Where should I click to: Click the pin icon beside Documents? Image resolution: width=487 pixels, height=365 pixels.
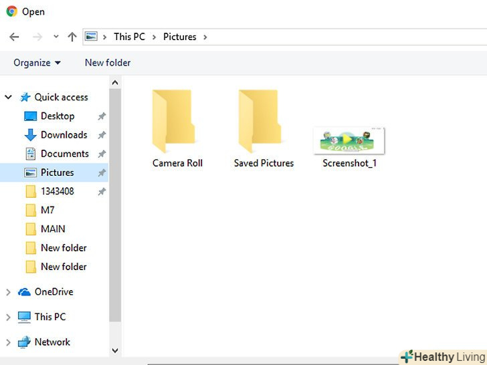tap(102, 154)
